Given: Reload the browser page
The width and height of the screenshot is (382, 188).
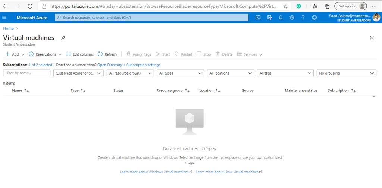Looking at the screenshot, I should tap(30, 6).
